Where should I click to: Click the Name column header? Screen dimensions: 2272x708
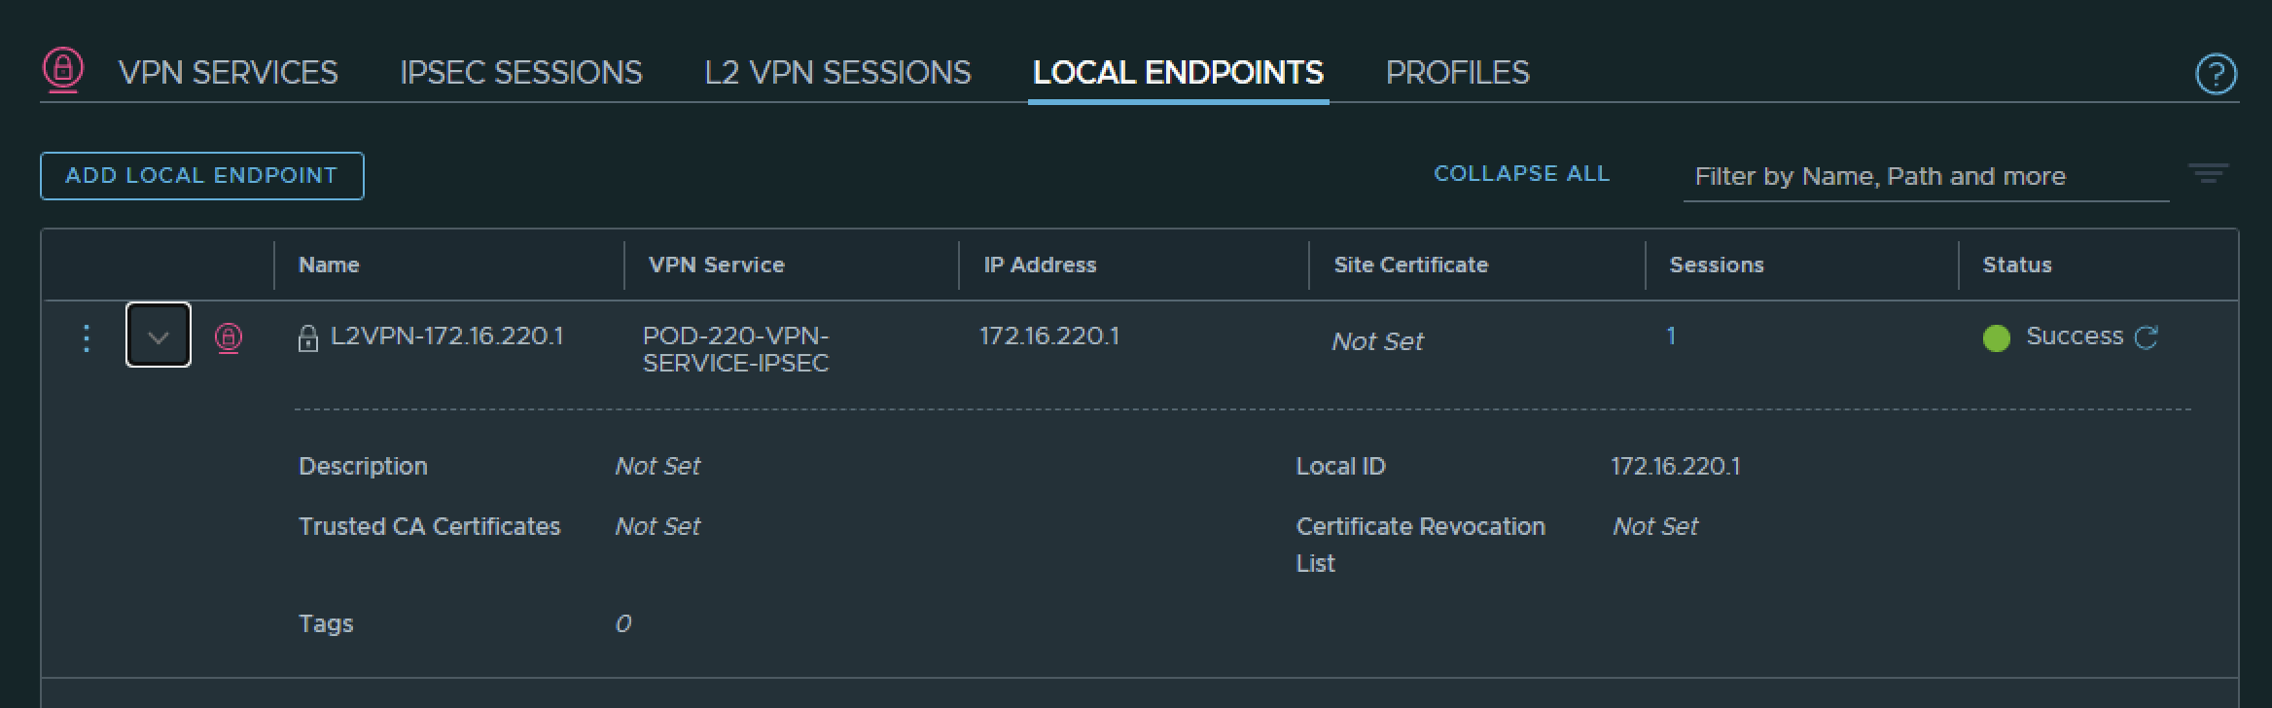(329, 265)
